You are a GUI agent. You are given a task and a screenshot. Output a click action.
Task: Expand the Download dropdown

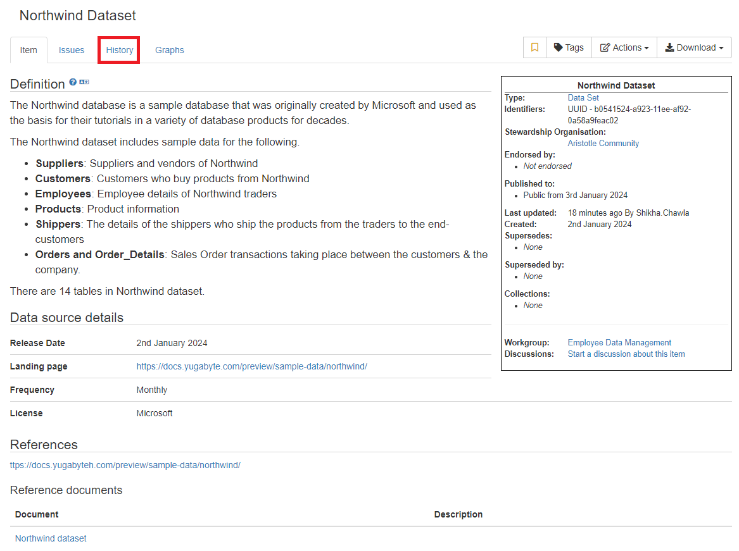(694, 47)
